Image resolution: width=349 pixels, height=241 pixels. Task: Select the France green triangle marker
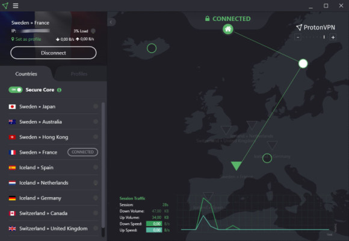(236, 165)
